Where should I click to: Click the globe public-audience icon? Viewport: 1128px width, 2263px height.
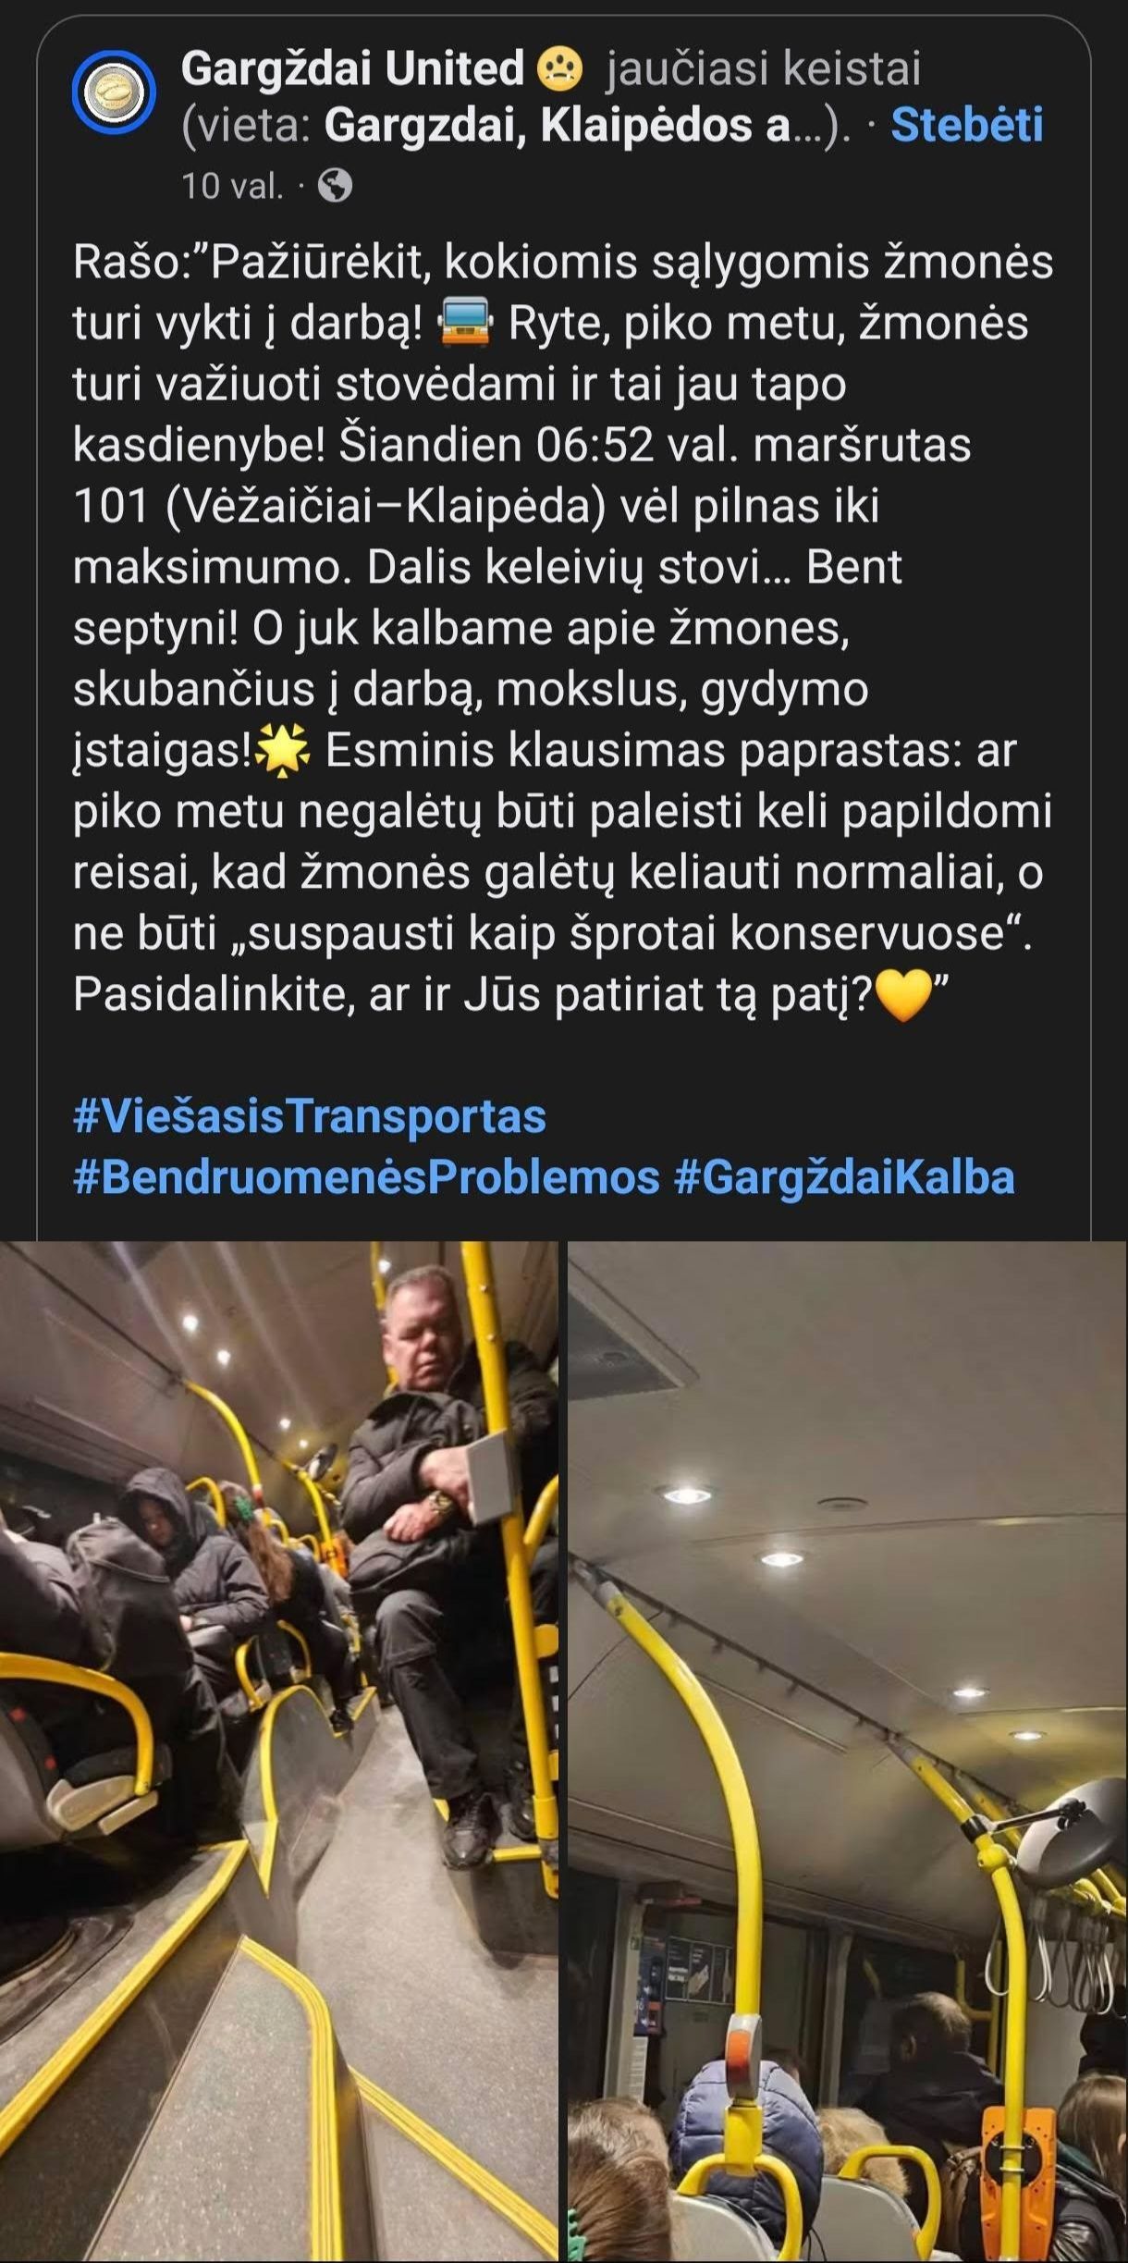(x=335, y=186)
